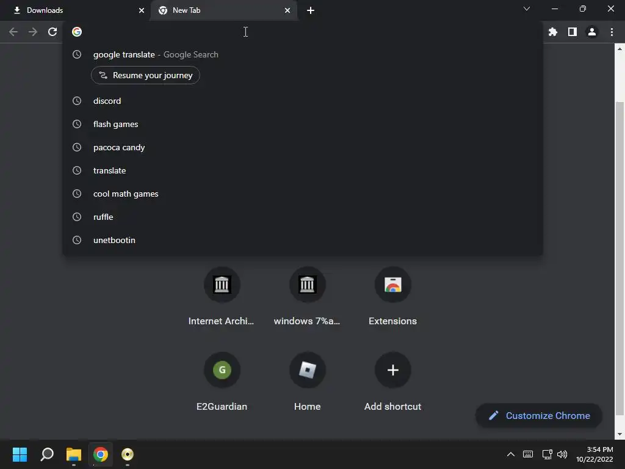This screenshot has height=469, width=625.
Task: Open Chrome's three-dot menu
Action: 612,32
